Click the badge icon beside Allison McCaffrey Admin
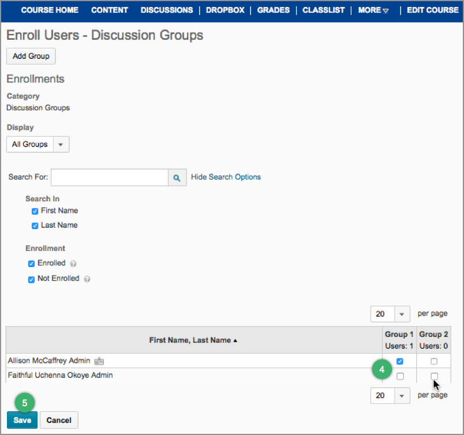Screen dimensions: 464x435 pyautogui.click(x=99, y=361)
